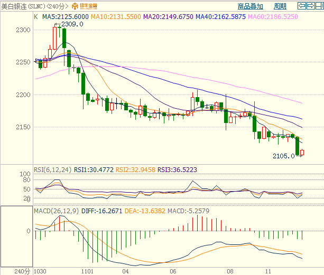Click the split window layout icon

(x=318, y=6)
